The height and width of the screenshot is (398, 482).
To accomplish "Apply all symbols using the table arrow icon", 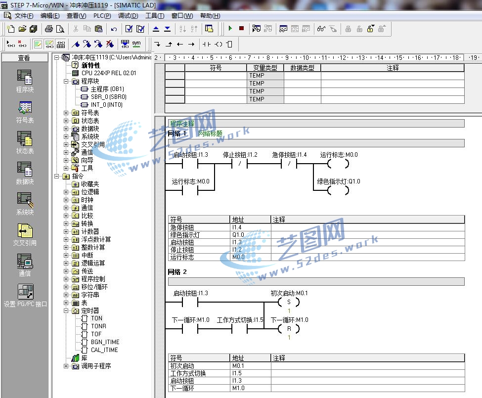I will coord(125,44).
